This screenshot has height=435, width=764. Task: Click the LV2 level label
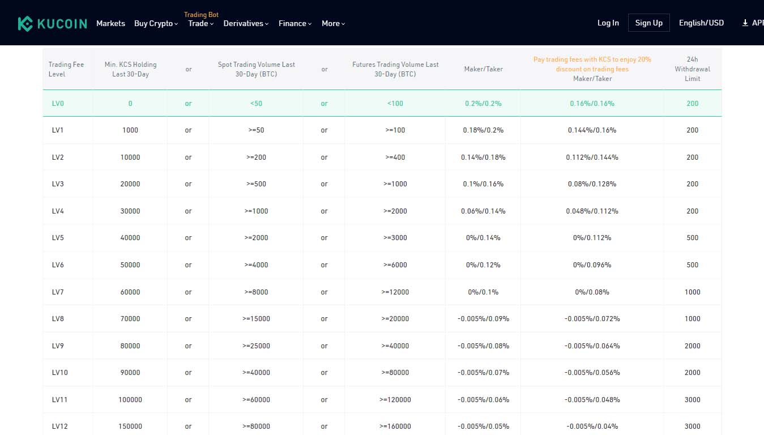point(57,157)
